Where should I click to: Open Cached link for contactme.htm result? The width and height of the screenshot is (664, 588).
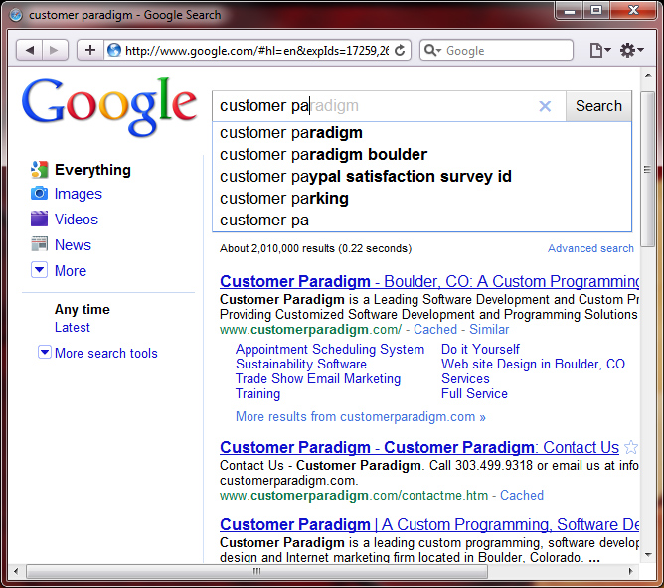[522, 495]
